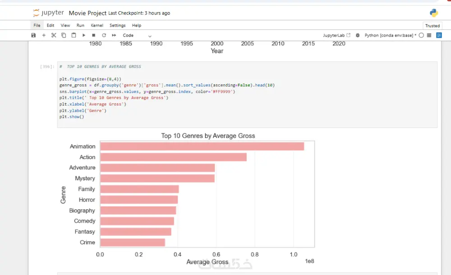Cut the selected cell with the scissors icon
The width and height of the screenshot is (451, 275).
54,35
